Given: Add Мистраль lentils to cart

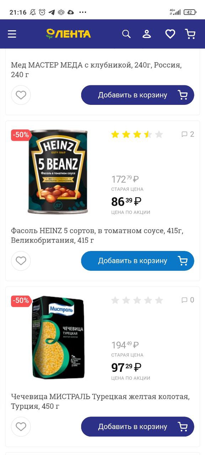Looking at the screenshot, I should [138, 427].
